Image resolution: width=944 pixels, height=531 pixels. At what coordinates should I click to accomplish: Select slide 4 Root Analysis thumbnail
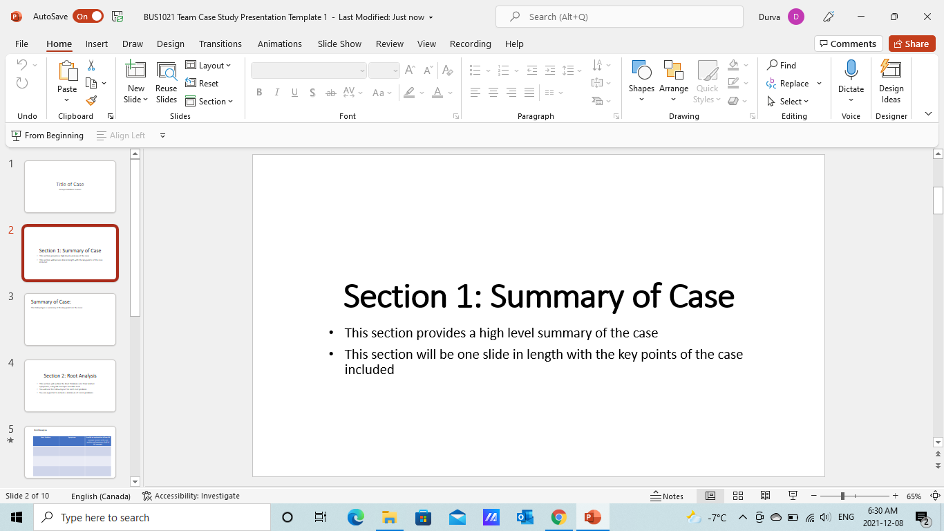click(70, 386)
